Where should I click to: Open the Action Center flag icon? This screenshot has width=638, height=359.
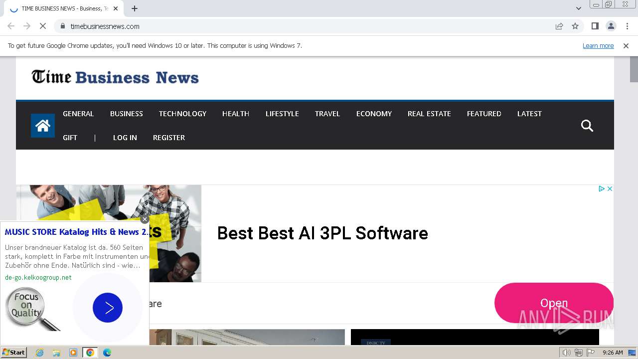point(591,353)
